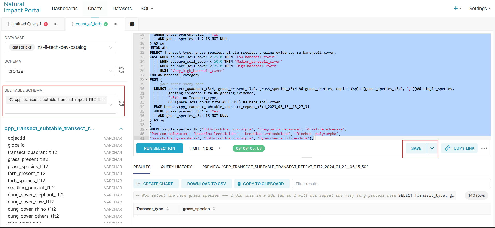
Task: Collapse the cpp_transect_subtable table columns
Action: (x=121, y=129)
